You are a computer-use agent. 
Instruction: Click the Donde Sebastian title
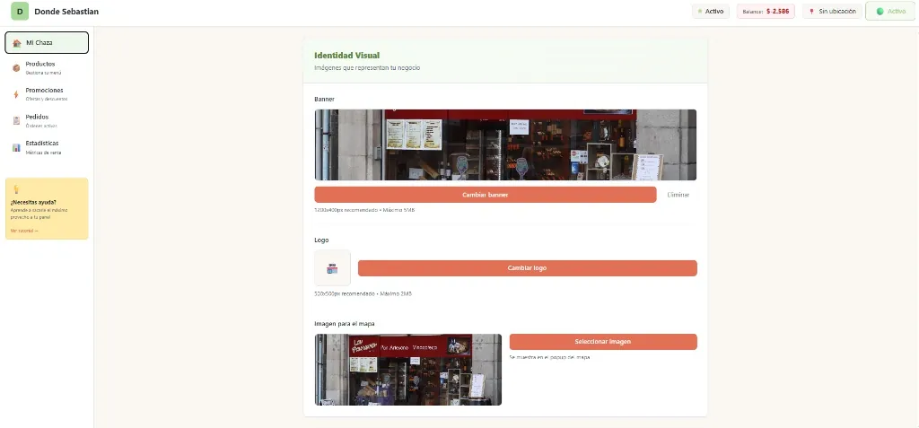point(66,11)
